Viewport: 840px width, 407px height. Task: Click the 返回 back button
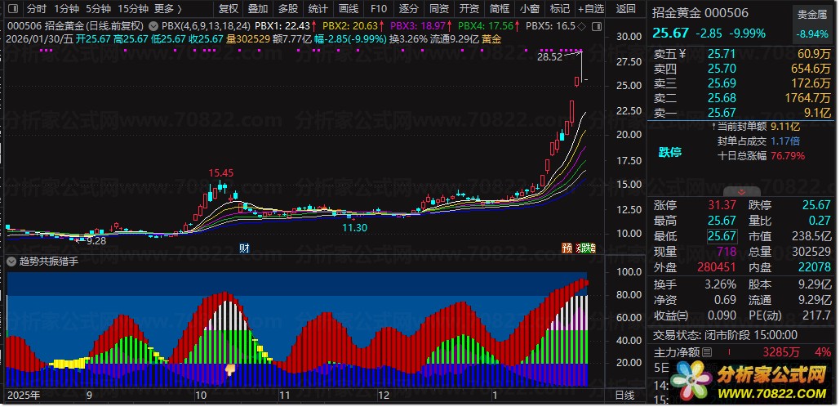[x=625, y=9]
